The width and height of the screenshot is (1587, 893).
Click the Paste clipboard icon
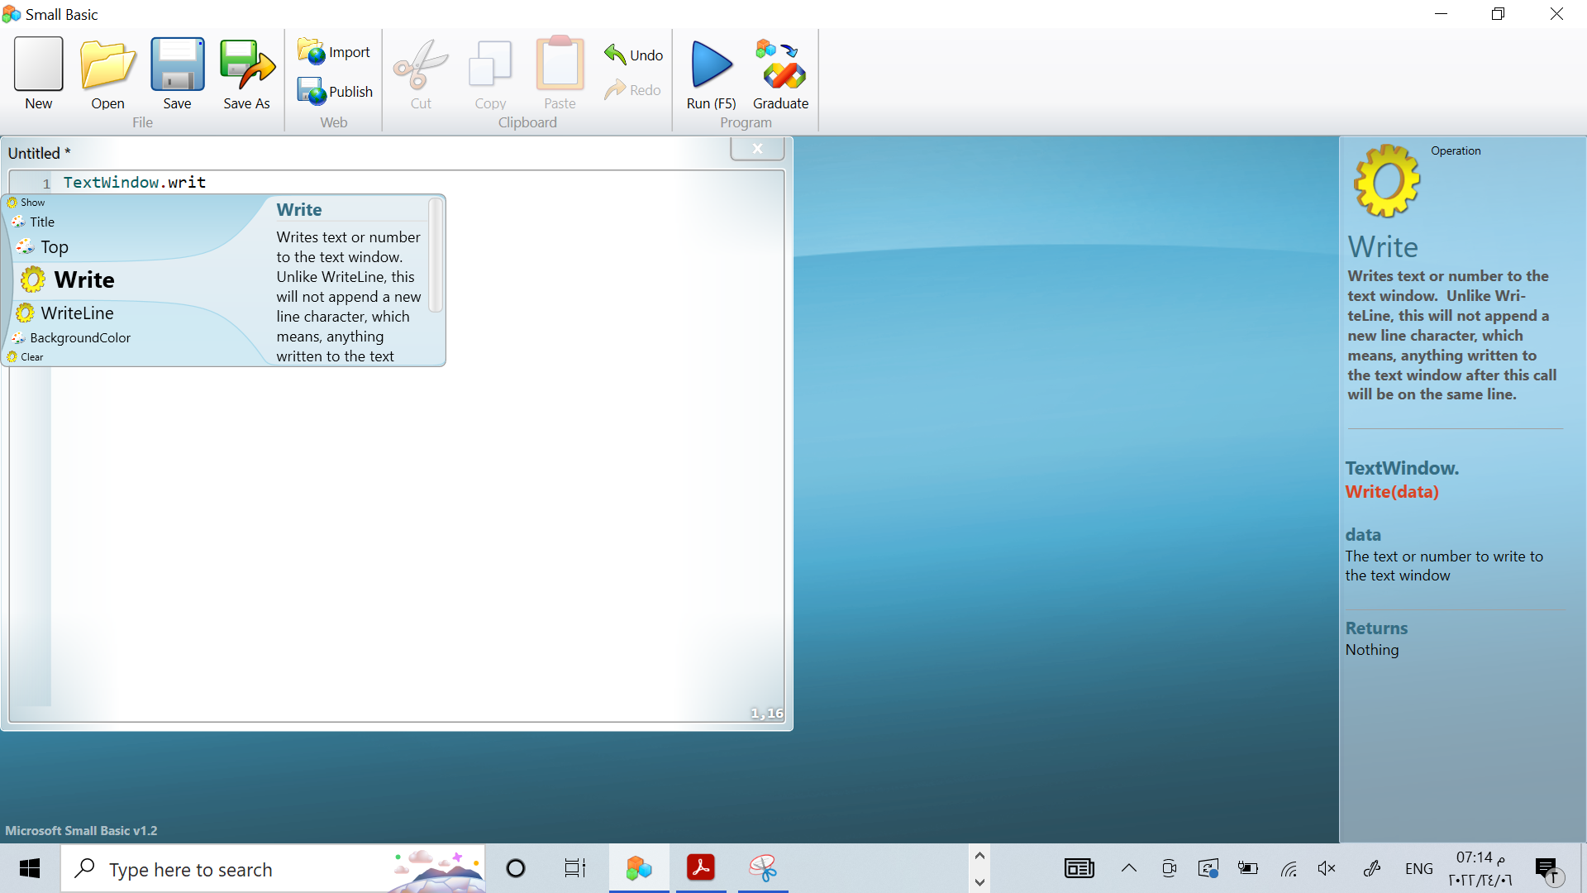coord(560,73)
